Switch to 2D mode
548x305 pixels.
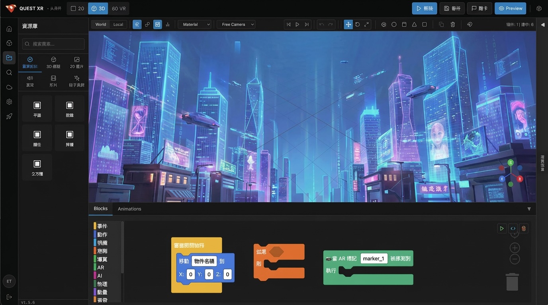77,8
